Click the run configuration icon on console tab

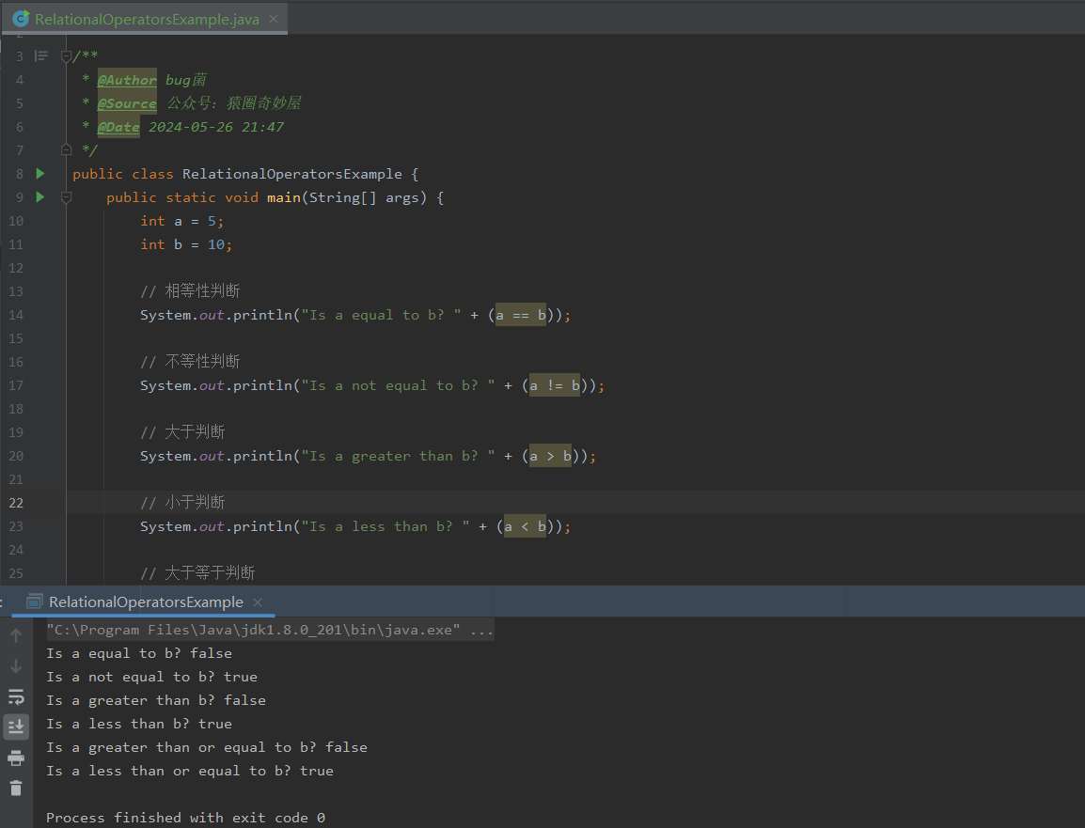pyautogui.click(x=34, y=601)
